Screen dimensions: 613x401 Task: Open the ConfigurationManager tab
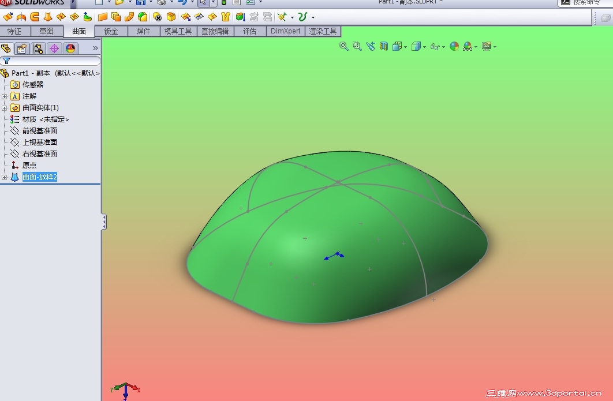pyautogui.click(x=38, y=48)
